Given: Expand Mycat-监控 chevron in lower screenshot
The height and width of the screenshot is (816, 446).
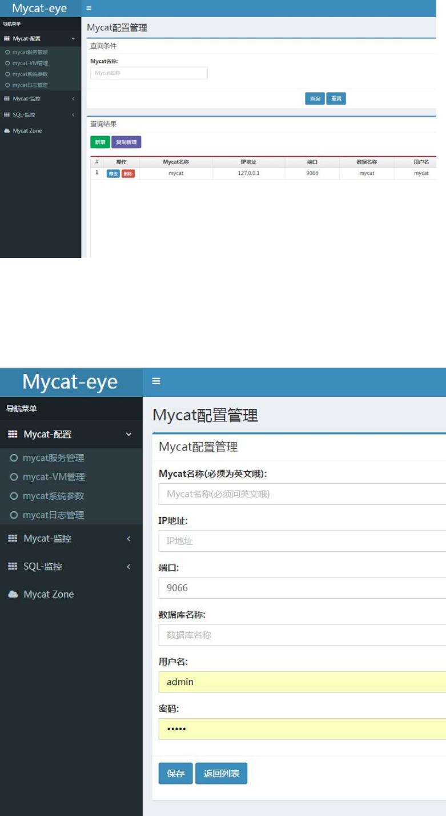Looking at the screenshot, I should pos(128,539).
